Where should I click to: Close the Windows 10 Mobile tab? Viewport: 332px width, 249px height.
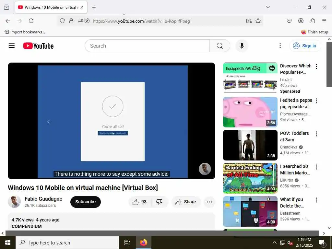point(82,7)
